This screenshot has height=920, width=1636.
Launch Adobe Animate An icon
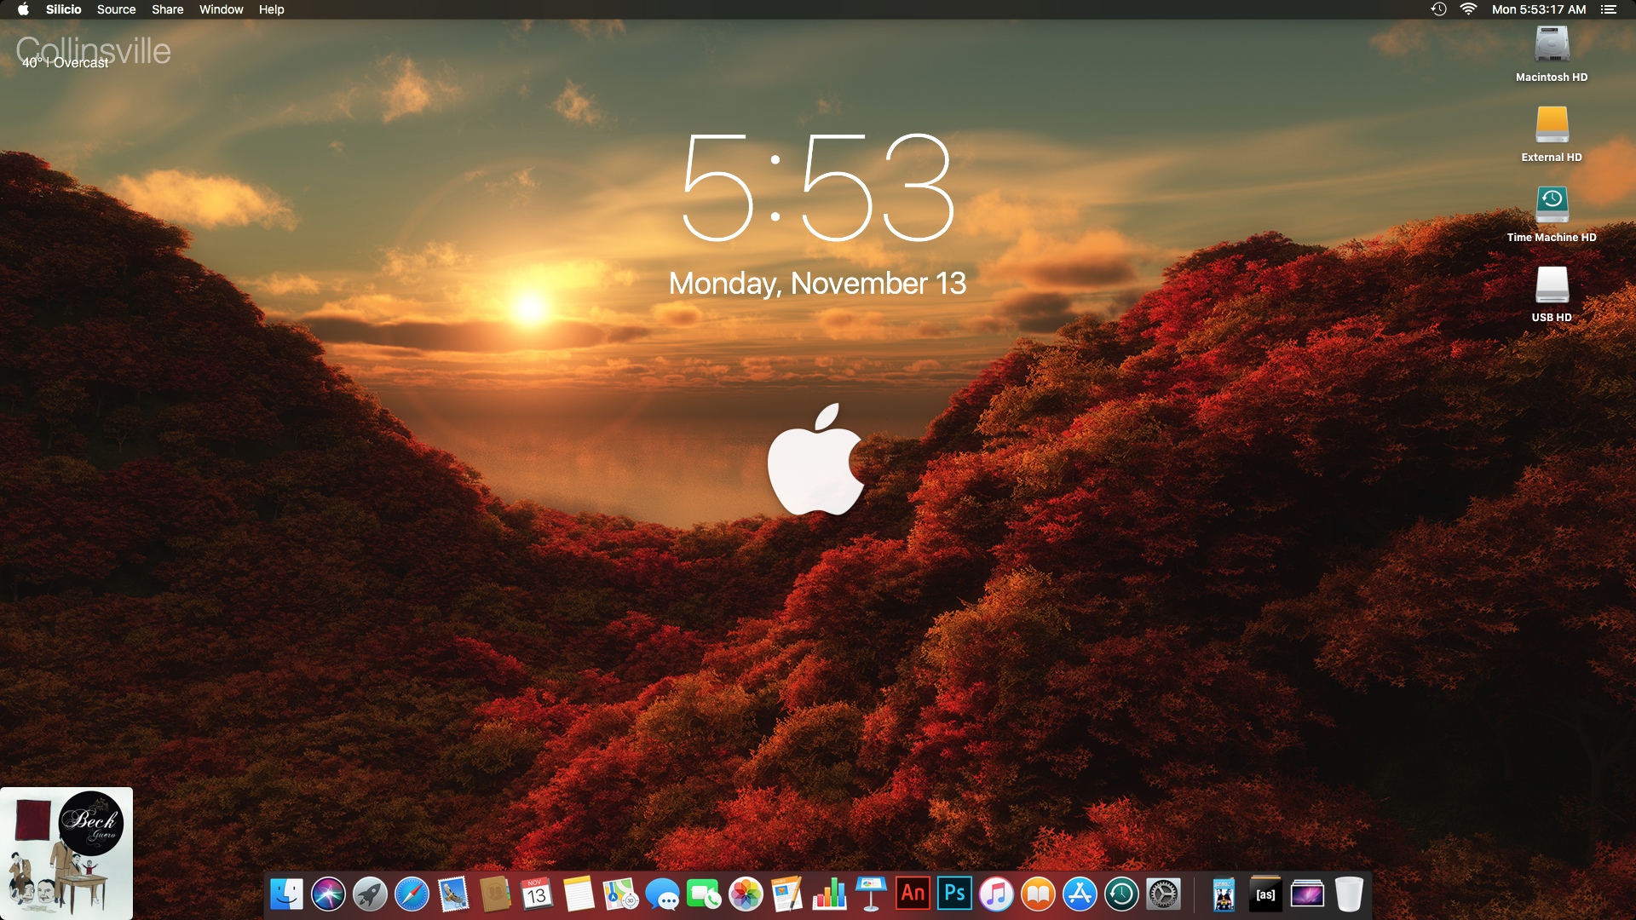pyautogui.click(x=913, y=894)
